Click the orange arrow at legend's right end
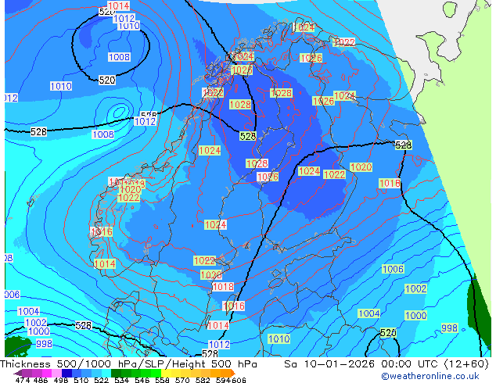The image size is (496, 383). [x=233, y=373]
